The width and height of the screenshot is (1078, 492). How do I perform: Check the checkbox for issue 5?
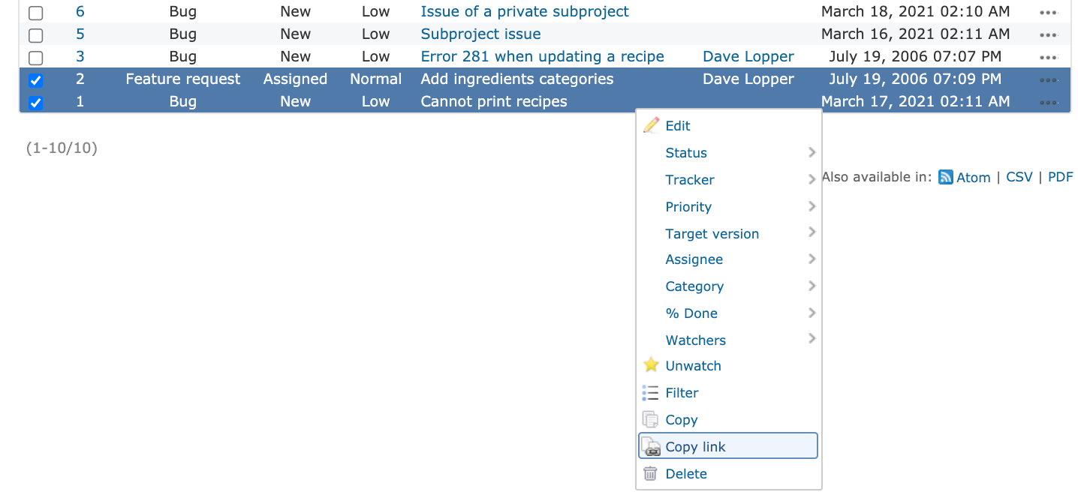tap(35, 35)
